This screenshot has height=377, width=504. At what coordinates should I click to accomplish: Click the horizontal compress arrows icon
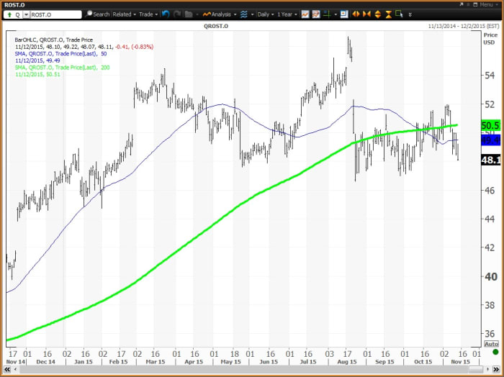tap(367, 14)
